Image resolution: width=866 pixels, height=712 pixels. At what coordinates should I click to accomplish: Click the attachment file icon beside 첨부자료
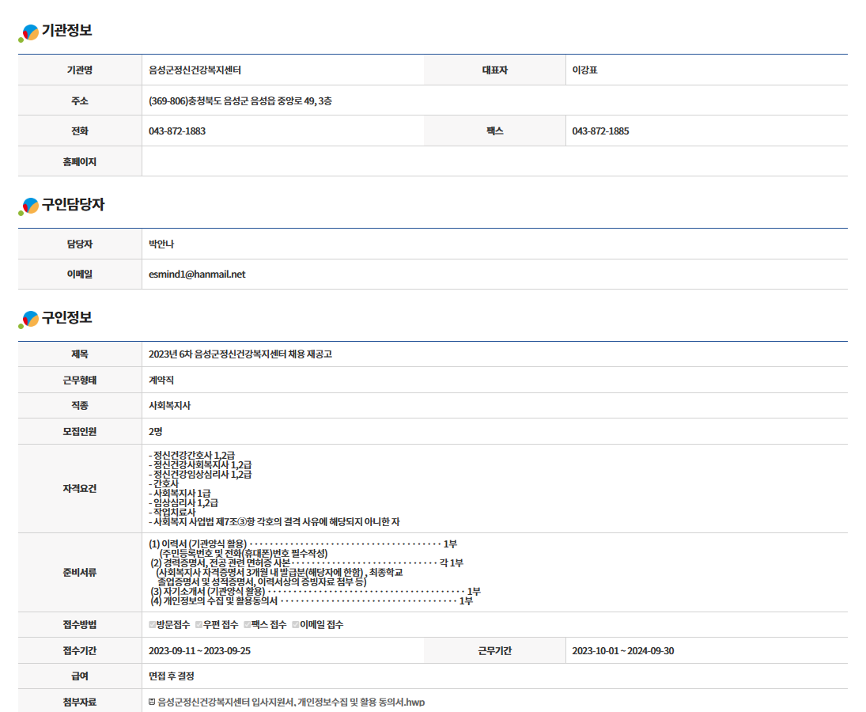click(x=152, y=702)
